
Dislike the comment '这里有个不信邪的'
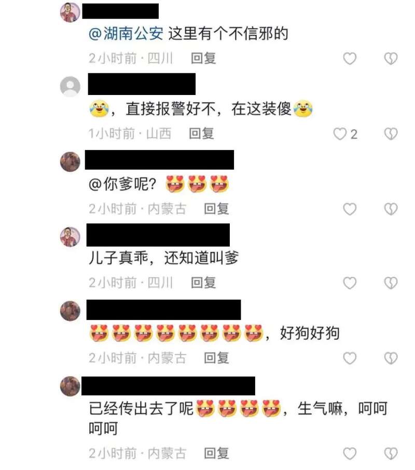coord(391,59)
